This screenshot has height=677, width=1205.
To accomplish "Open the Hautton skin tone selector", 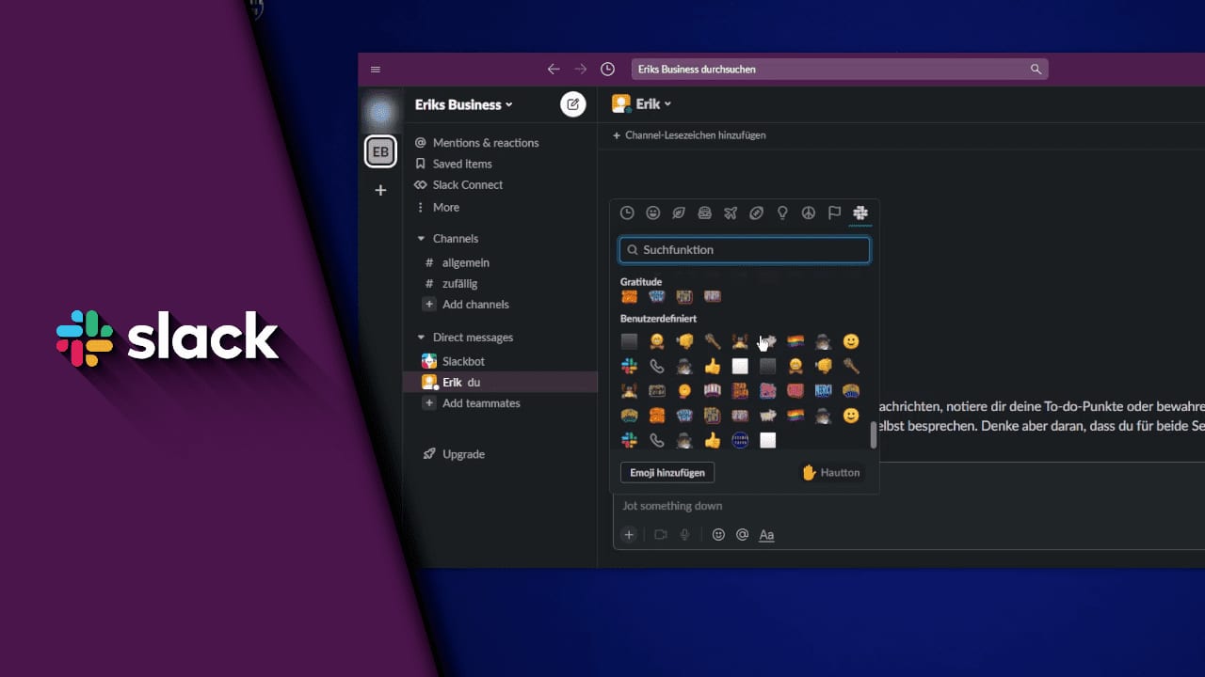I will point(831,473).
